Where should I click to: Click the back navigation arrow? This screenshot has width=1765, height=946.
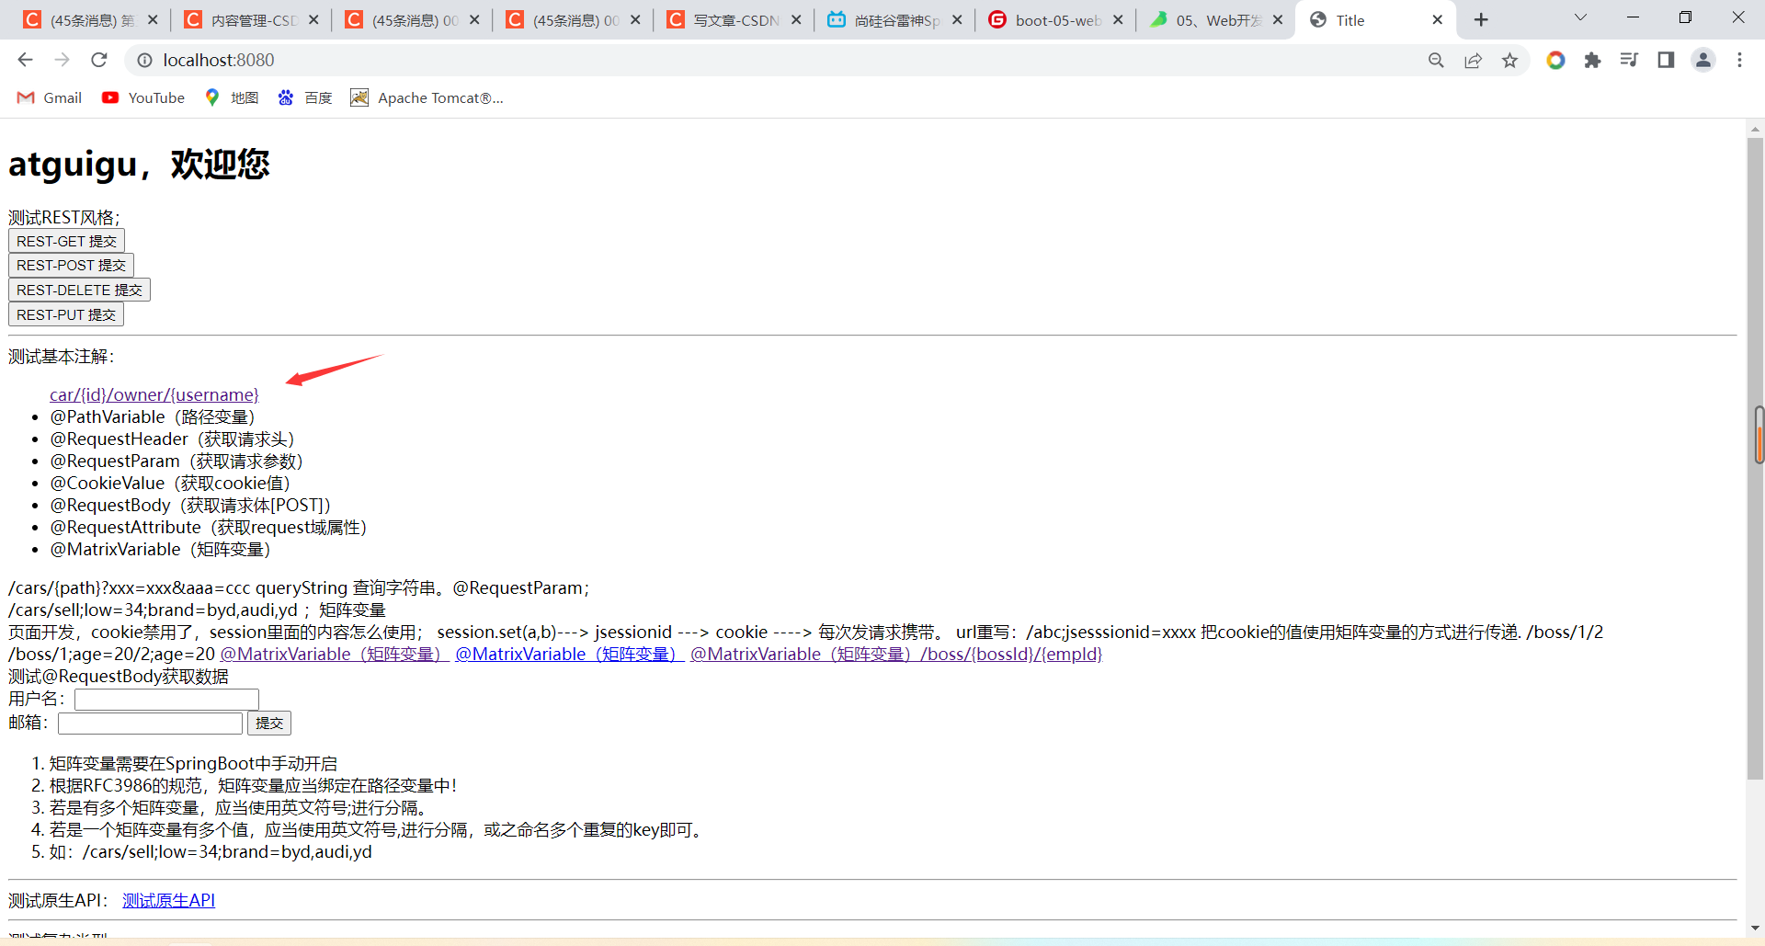[x=25, y=60]
